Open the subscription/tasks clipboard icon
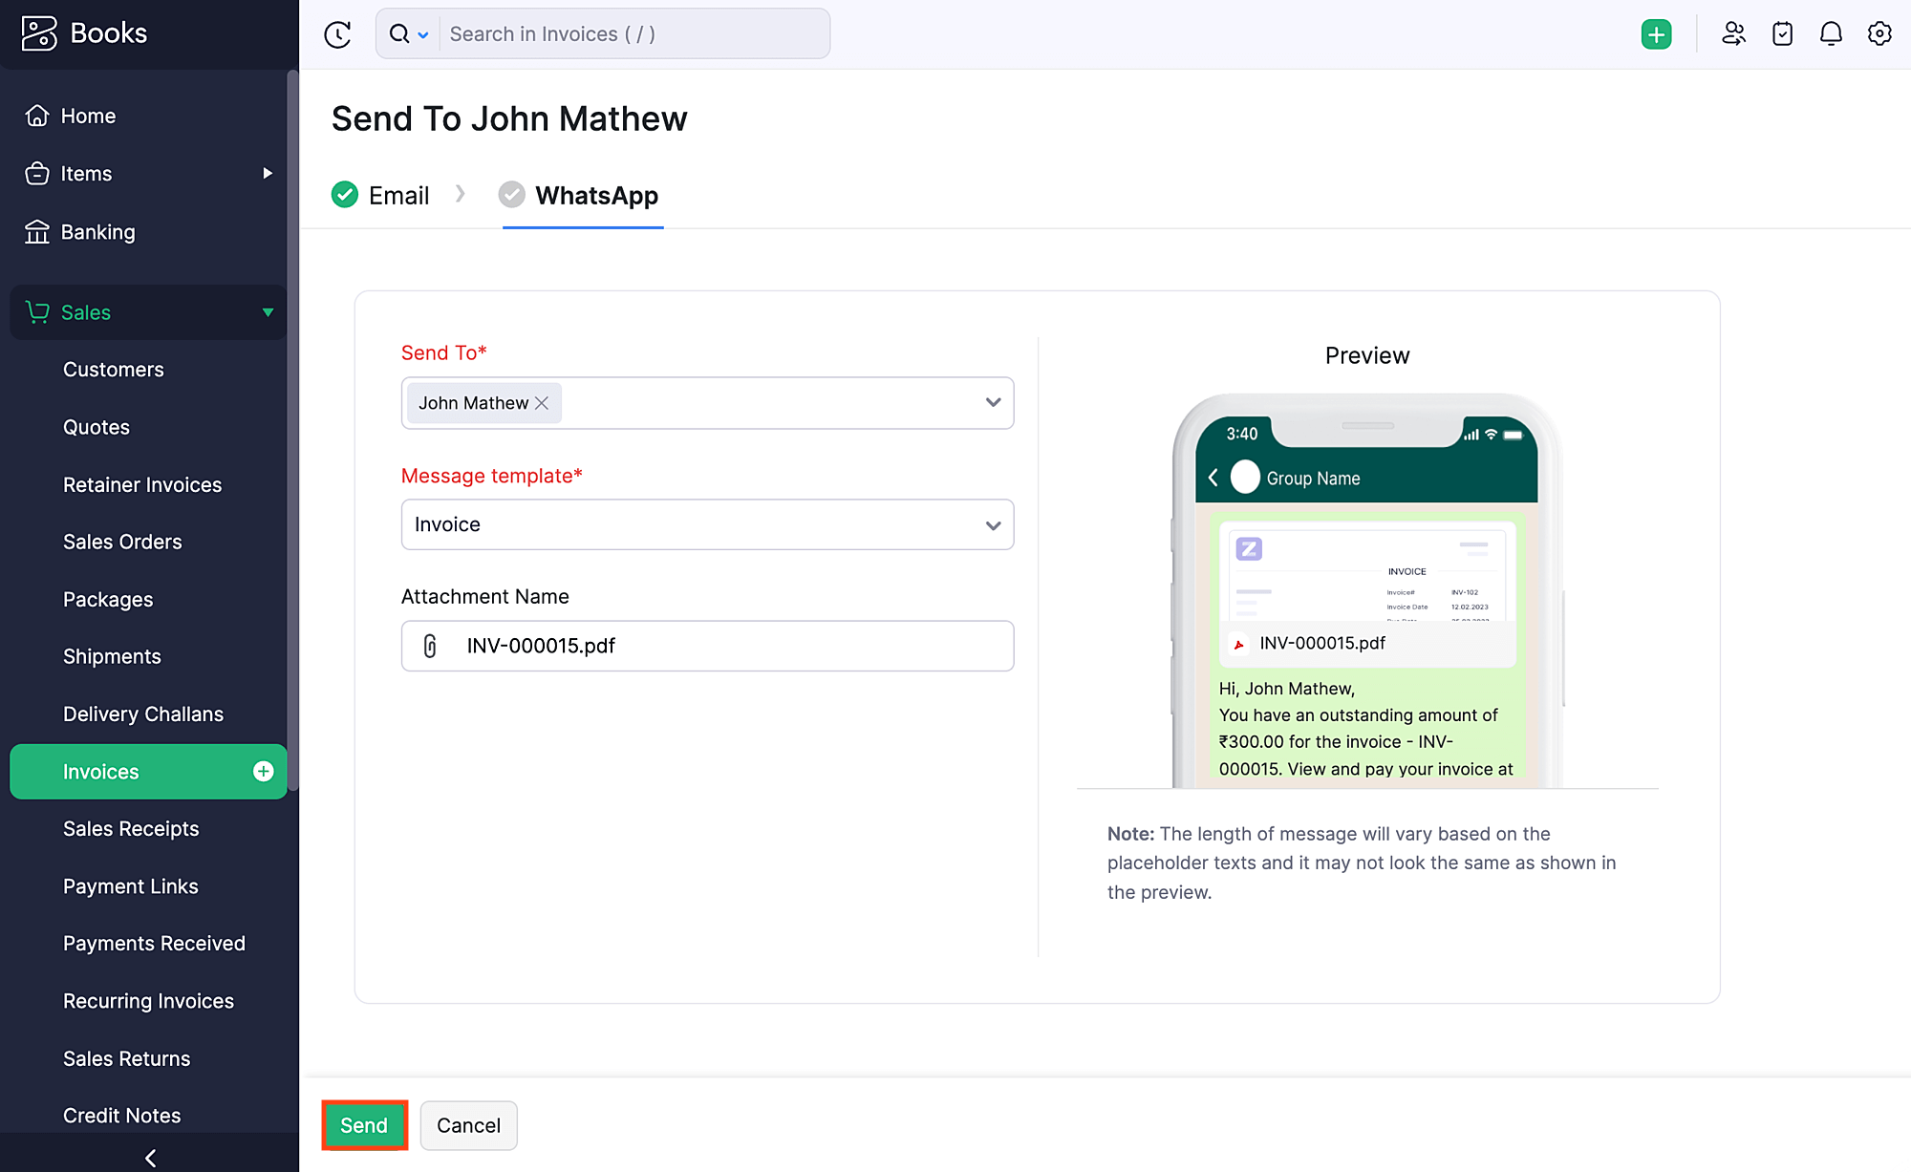This screenshot has height=1172, width=1911. click(1782, 33)
